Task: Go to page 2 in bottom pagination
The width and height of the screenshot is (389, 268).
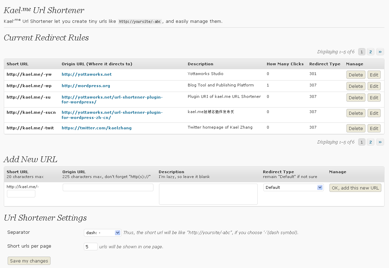Action: tap(370, 142)
